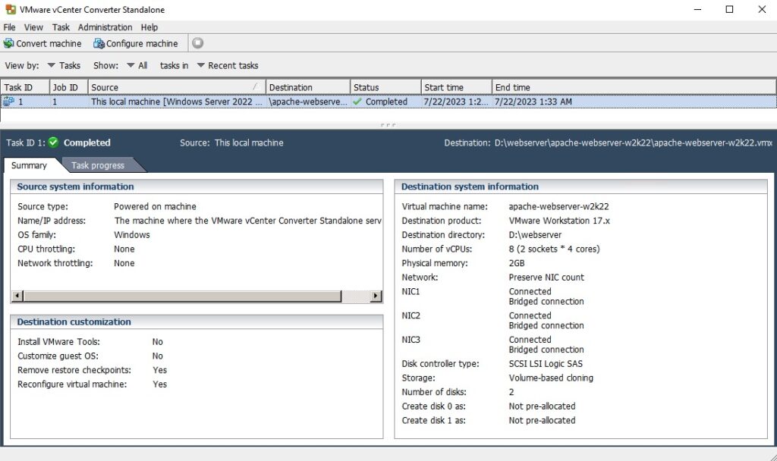The image size is (777, 461).
Task: Click the task icon in Task ID 1 row
Action: coord(8,102)
